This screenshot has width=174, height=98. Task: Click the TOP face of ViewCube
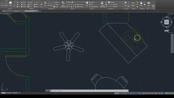(166, 22)
